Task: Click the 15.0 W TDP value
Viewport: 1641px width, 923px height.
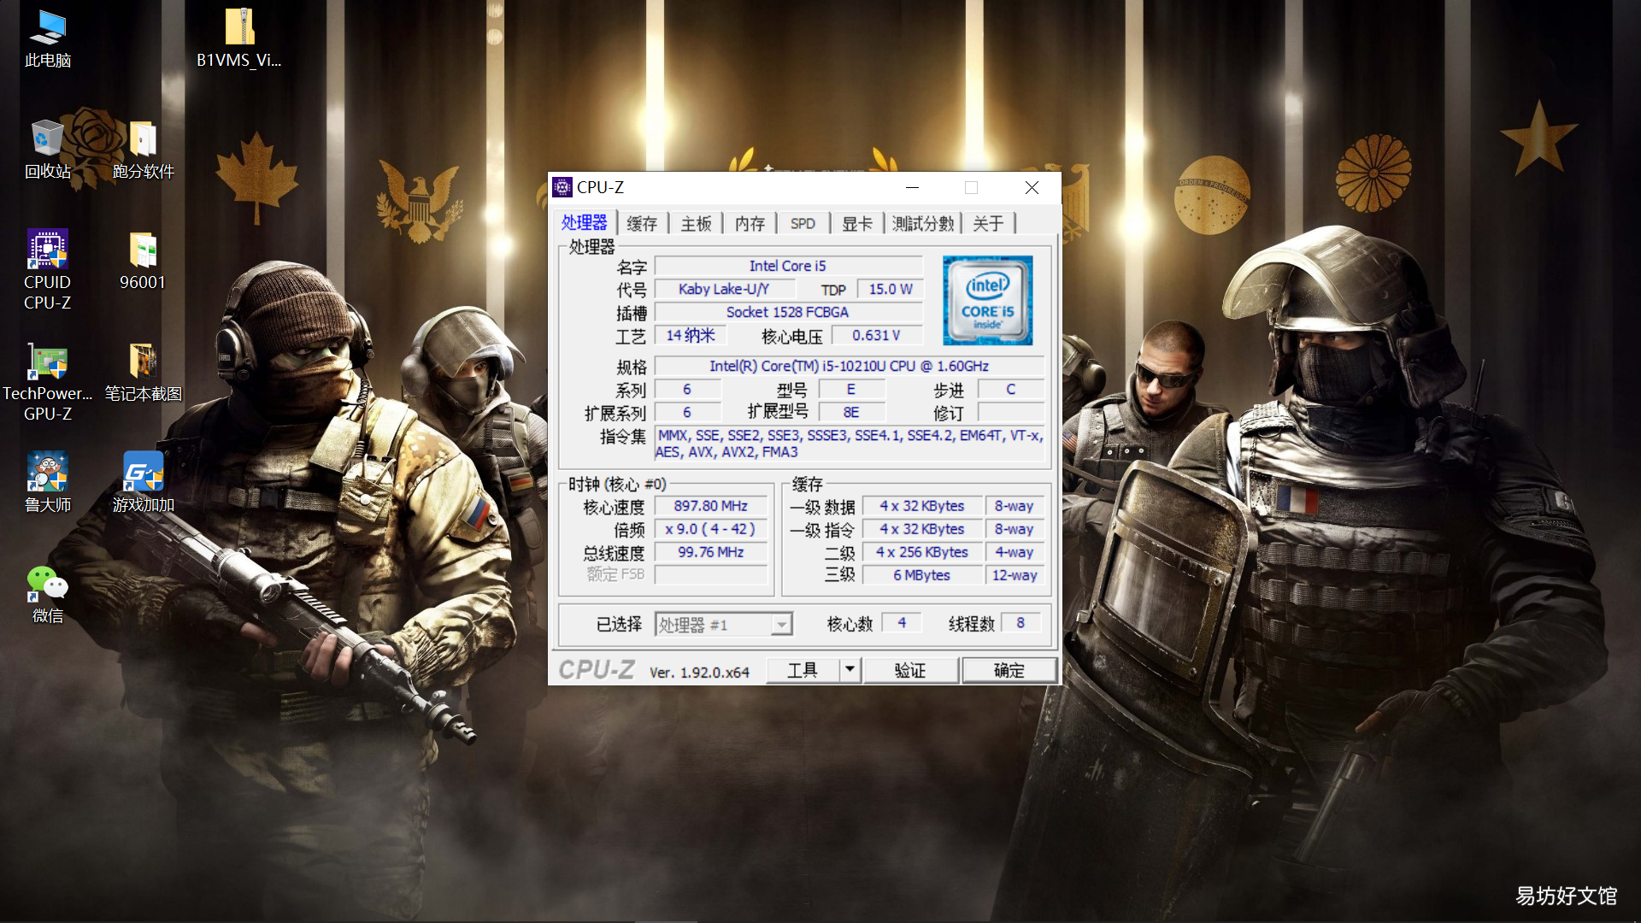Action: click(891, 289)
